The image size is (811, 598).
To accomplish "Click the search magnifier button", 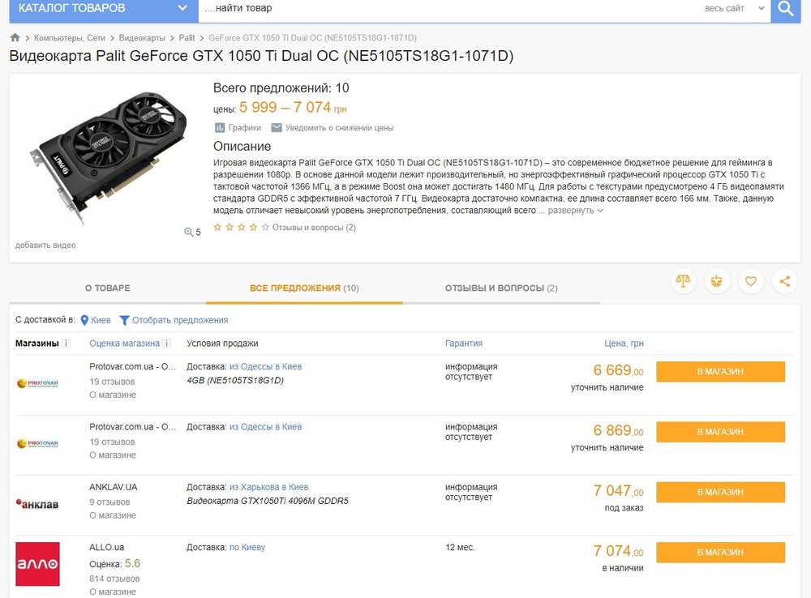I will 785,9.
